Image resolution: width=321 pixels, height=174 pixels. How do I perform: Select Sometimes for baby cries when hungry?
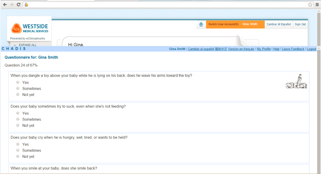tap(18, 150)
